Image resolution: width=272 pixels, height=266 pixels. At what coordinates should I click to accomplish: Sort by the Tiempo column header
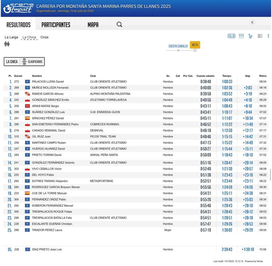tap(227, 76)
